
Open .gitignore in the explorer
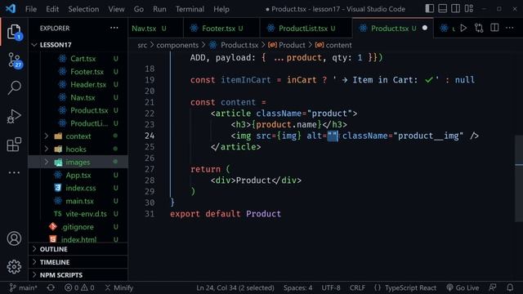point(78,227)
